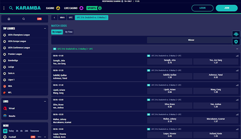This screenshot has width=241, height=139.
Task: Select the Tomorrow time filter
Action: tap(35, 131)
